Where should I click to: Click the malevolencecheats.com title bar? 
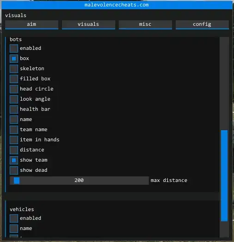point(117,5)
